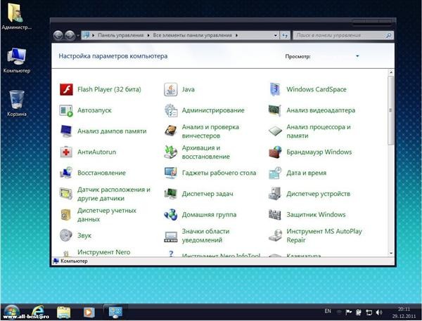
Task: Expand the Просмотр view dropdown
Action: click(357, 56)
